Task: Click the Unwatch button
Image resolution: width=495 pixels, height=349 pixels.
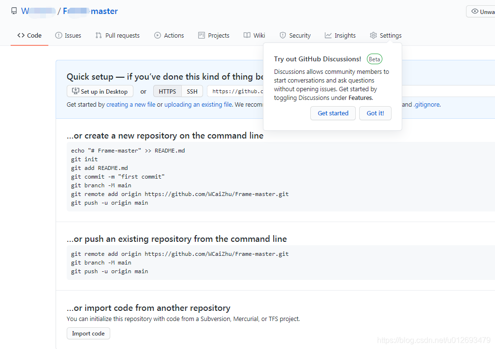Action: pos(480,12)
